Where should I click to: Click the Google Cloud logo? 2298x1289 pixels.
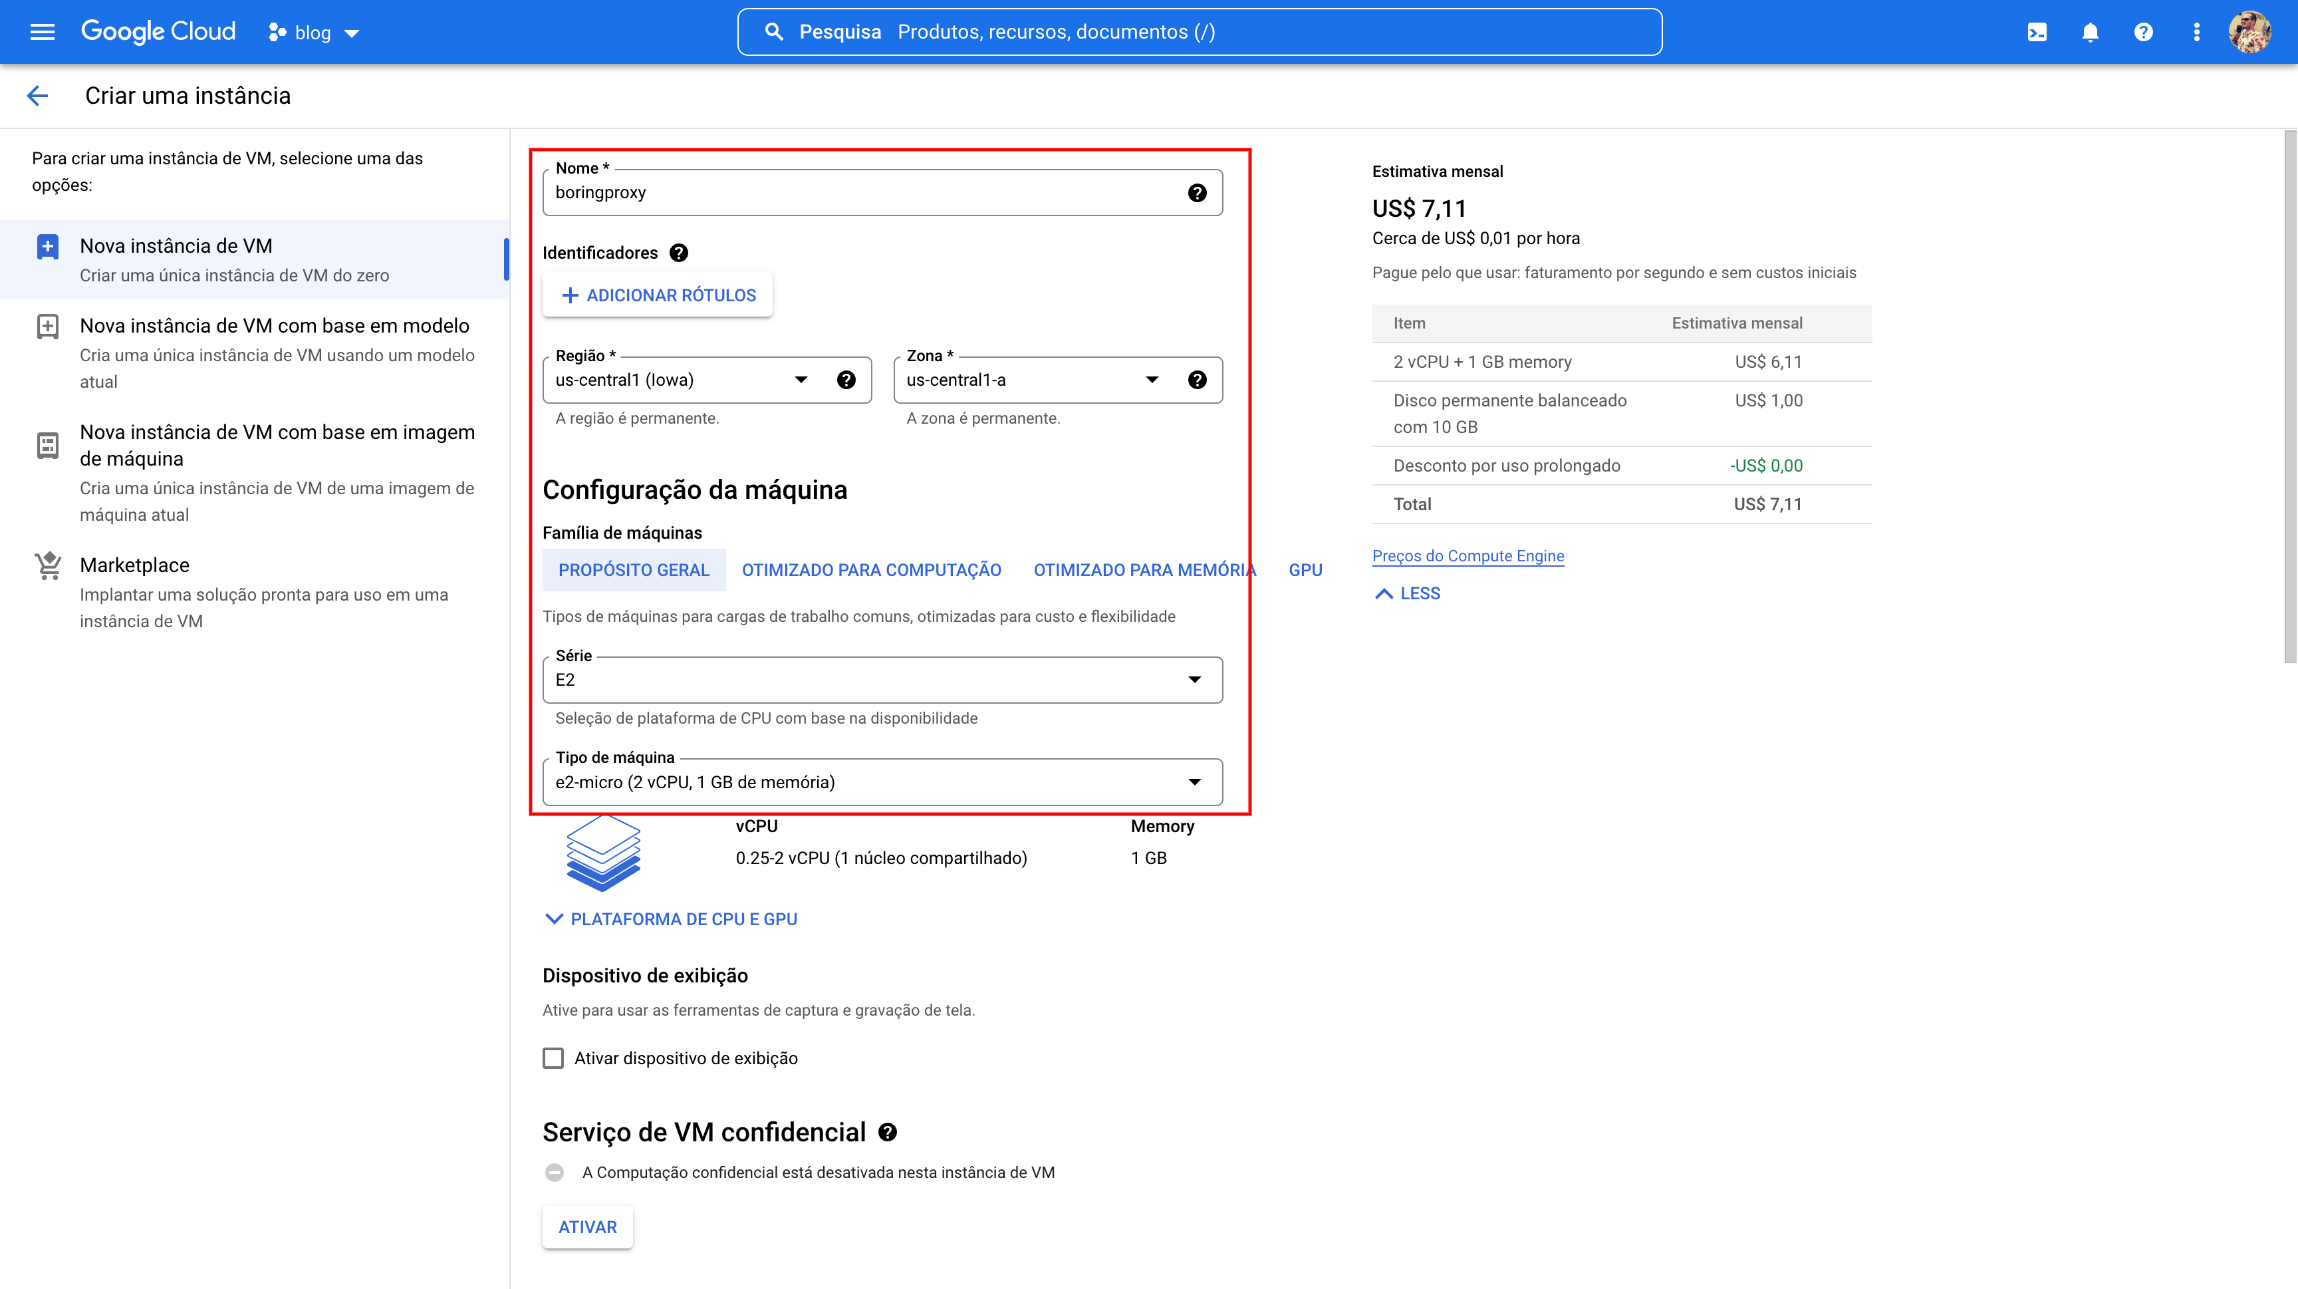pos(158,32)
